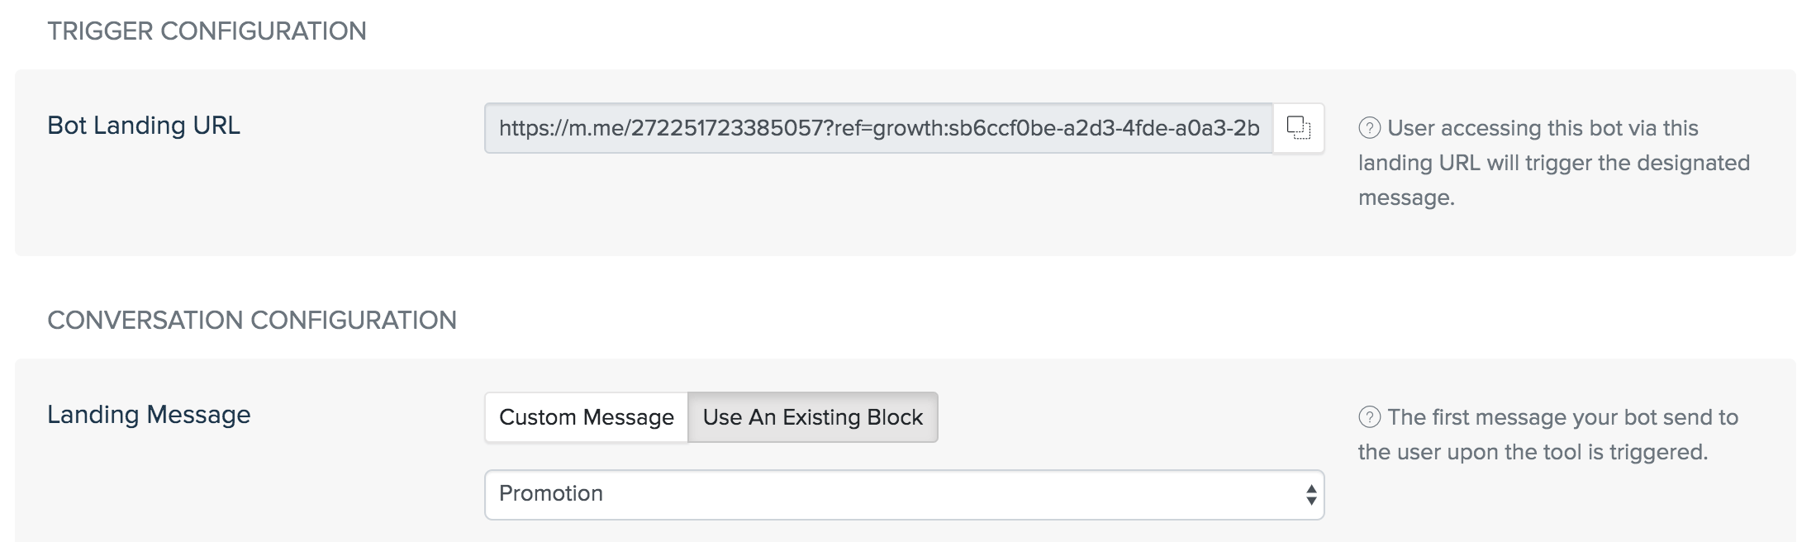Click the up-down arrows on the Promotion select
The width and height of the screenshot is (1816, 542).
coord(1310,495)
